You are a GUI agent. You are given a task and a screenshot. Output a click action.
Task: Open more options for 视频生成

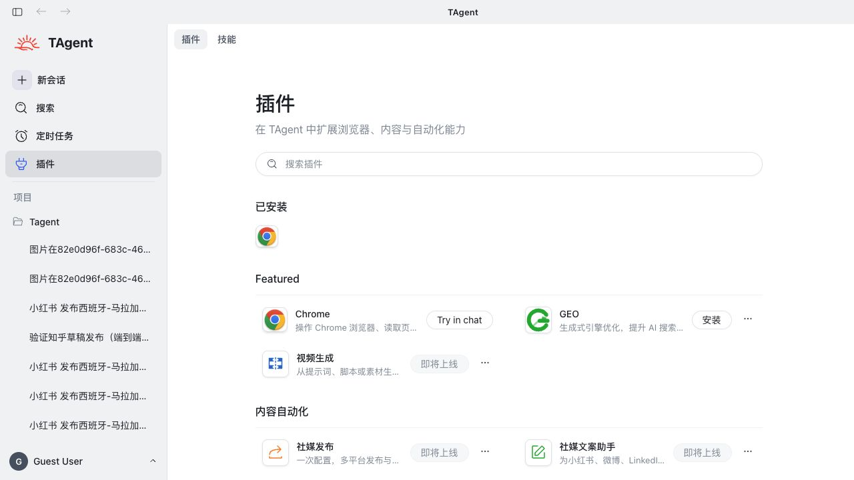tap(485, 363)
